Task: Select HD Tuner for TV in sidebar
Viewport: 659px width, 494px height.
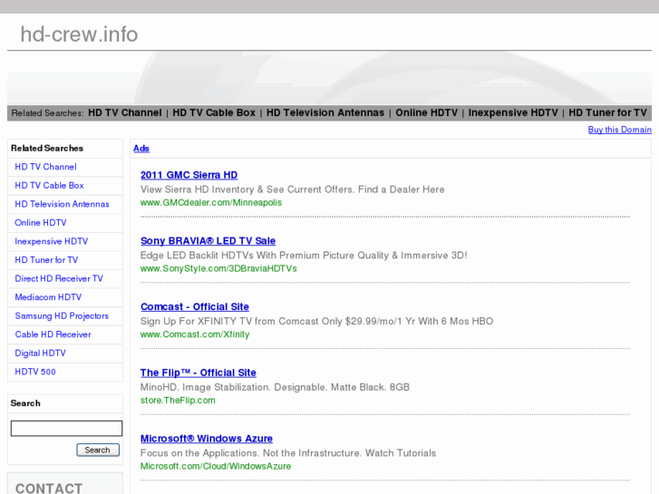Action: 46,260
